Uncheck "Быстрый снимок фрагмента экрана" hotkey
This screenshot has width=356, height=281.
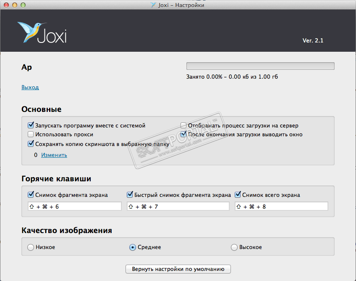point(130,195)
